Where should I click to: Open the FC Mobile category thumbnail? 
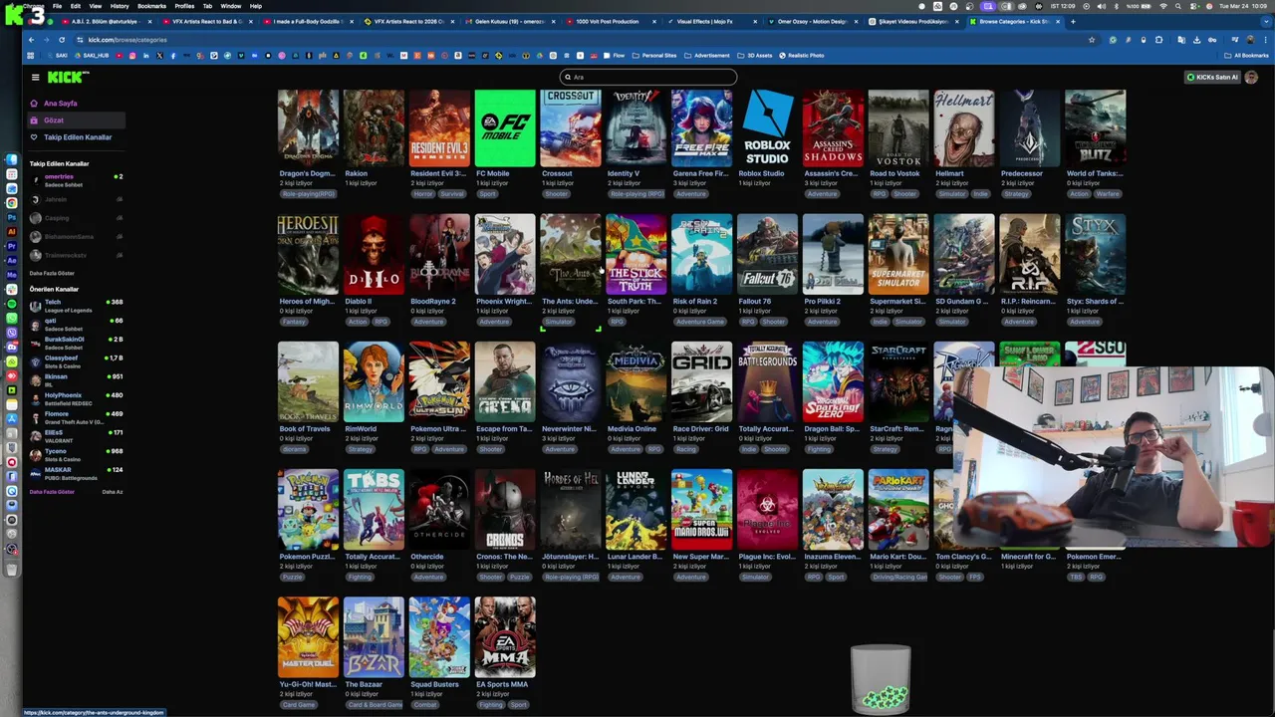coord(505,128)
